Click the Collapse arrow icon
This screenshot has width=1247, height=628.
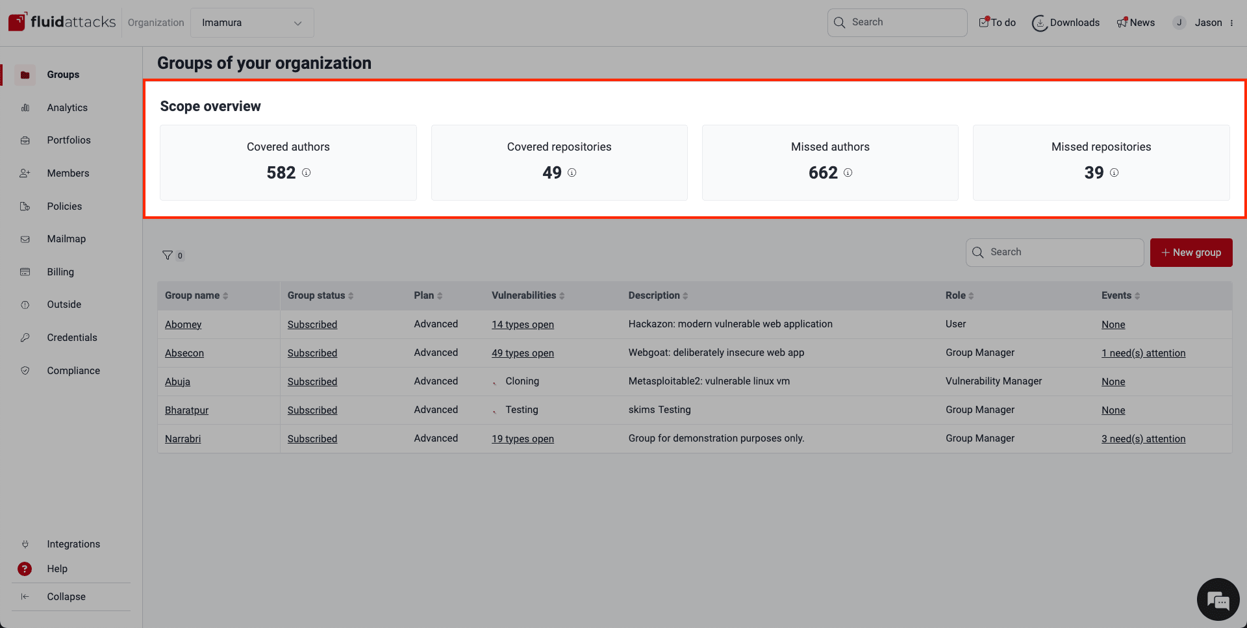click(25, 597)
